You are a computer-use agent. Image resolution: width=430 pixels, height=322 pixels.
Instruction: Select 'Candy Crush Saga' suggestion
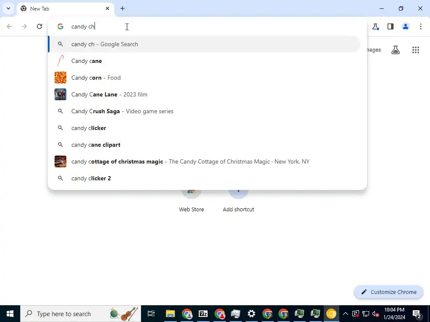click(x=204, y=111)
